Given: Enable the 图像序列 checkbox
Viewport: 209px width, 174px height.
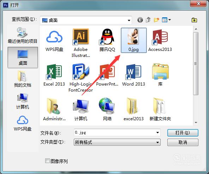Looking at the screenshot, I should [x=47, y=161].
